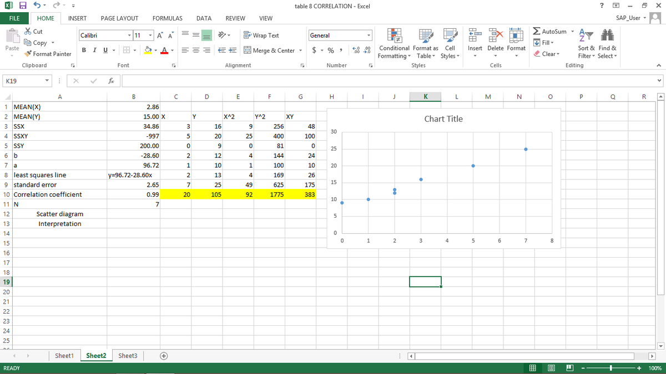The image size is (666, 374).
Task: Activate the Format Painter brush
Action: [48, 54]
